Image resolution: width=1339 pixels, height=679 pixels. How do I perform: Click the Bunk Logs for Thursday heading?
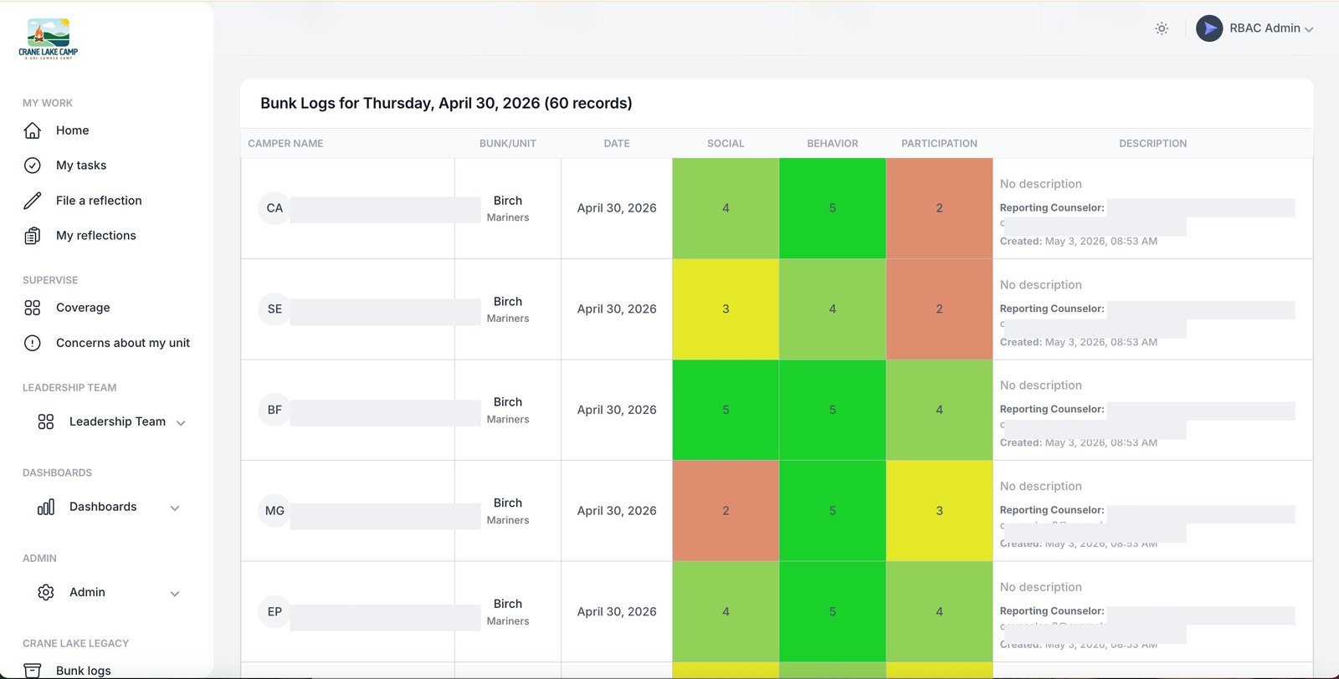click(446, 103)
